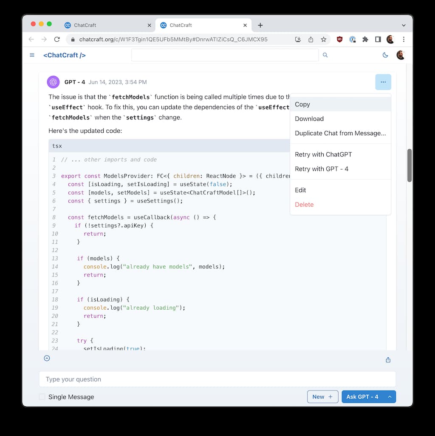Select Retry with ChatGPT
The image size is (435, 436).
pos(340,154)
